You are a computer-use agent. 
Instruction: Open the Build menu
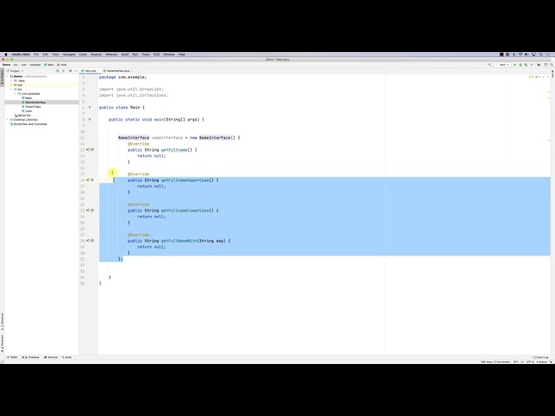tap(125, 55)
